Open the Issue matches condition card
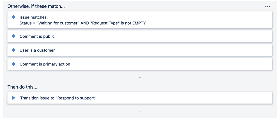The height and width of the screenshot is (123, 280). 168,20
